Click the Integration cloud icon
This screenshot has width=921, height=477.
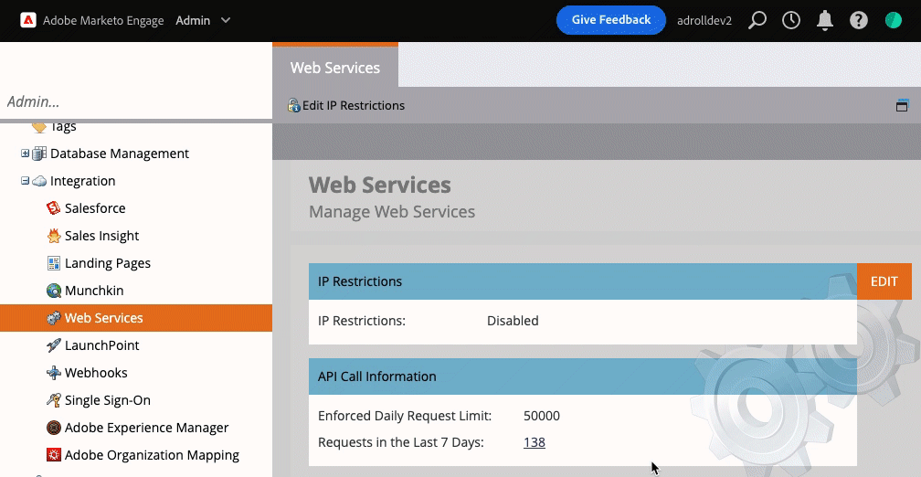(39, 181)
